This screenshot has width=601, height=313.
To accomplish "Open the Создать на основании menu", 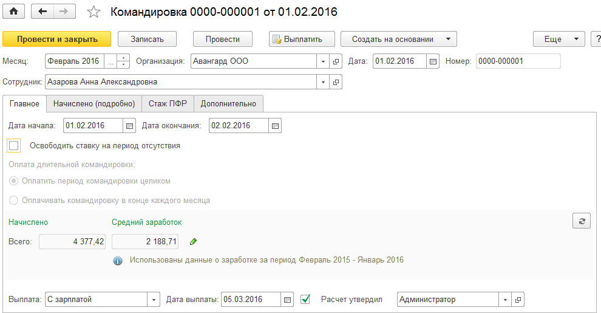I will coord(399,39).
